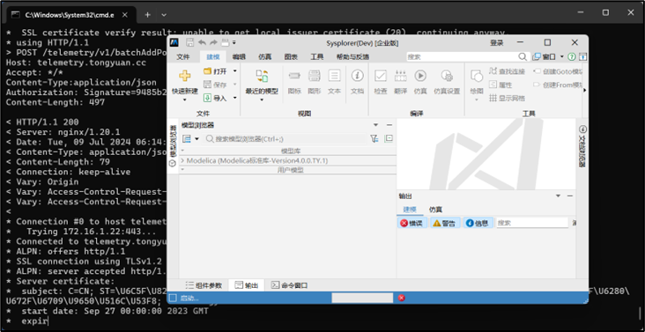Click the magnifier icon in ribbon search
The width and height of the screenshot is (645, 332).
tap(523, 56)
